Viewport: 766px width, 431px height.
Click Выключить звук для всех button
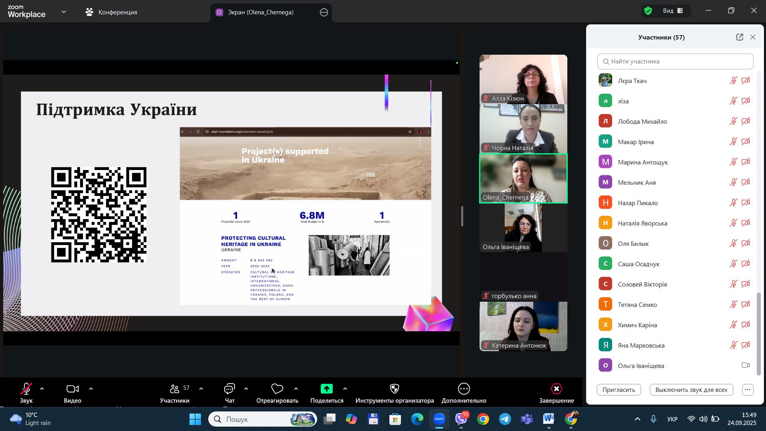point(691,390)
